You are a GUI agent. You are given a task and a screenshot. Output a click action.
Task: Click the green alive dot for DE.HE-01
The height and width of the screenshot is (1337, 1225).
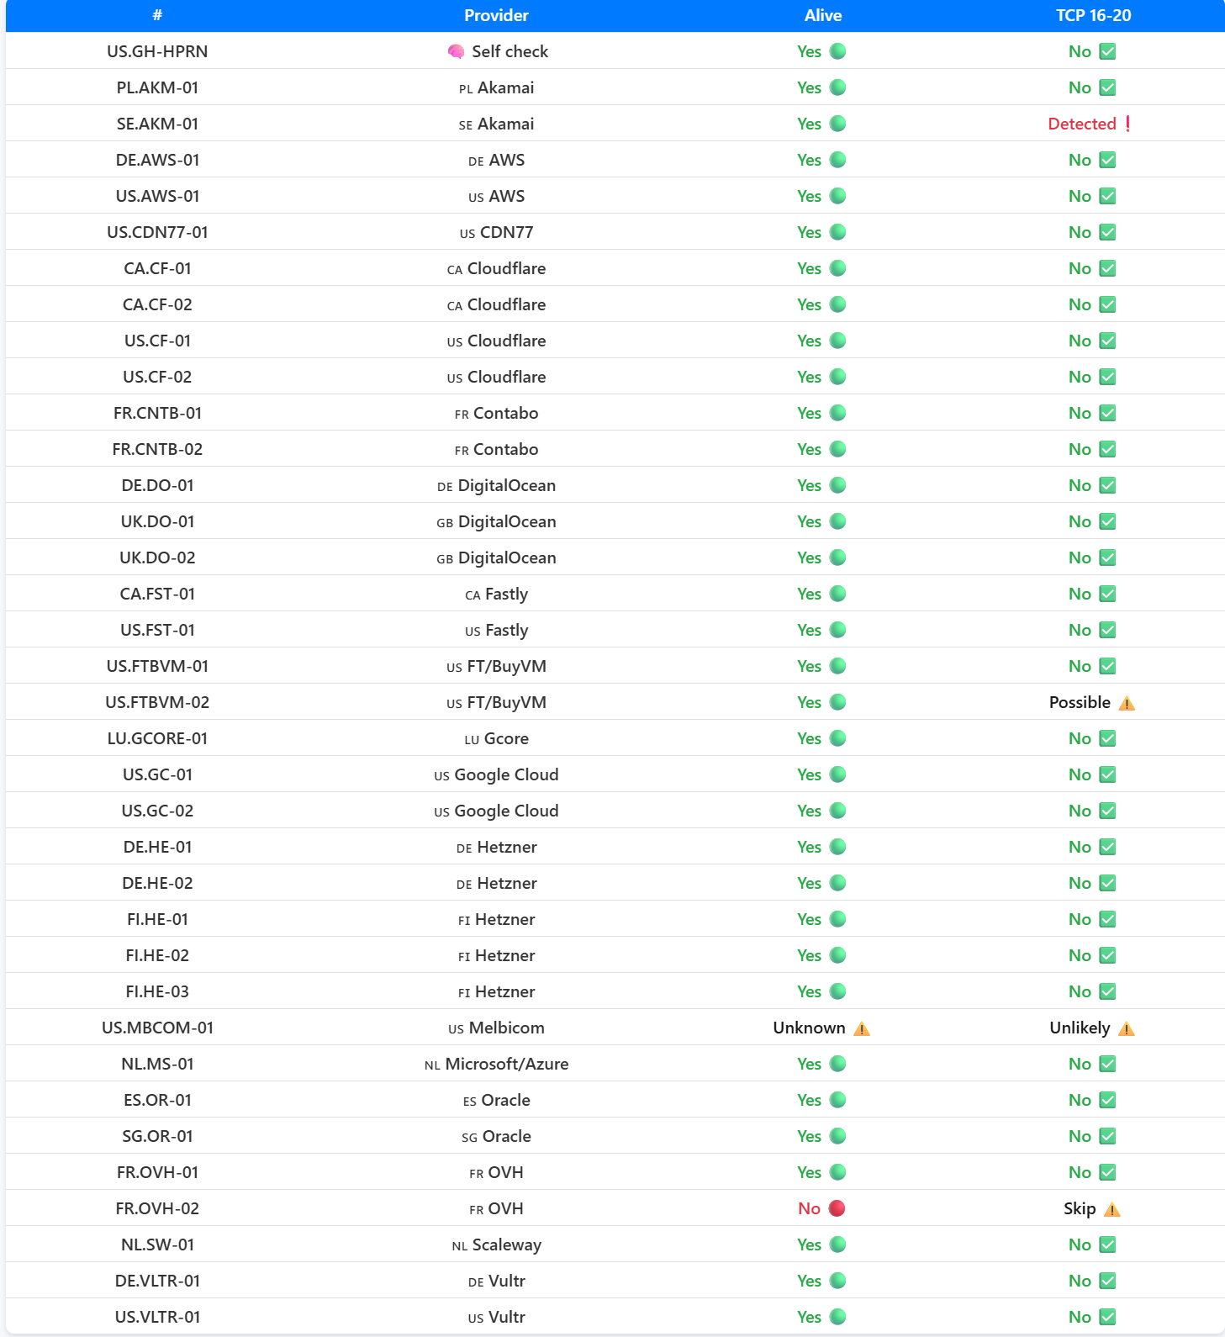tap(837, 847)
